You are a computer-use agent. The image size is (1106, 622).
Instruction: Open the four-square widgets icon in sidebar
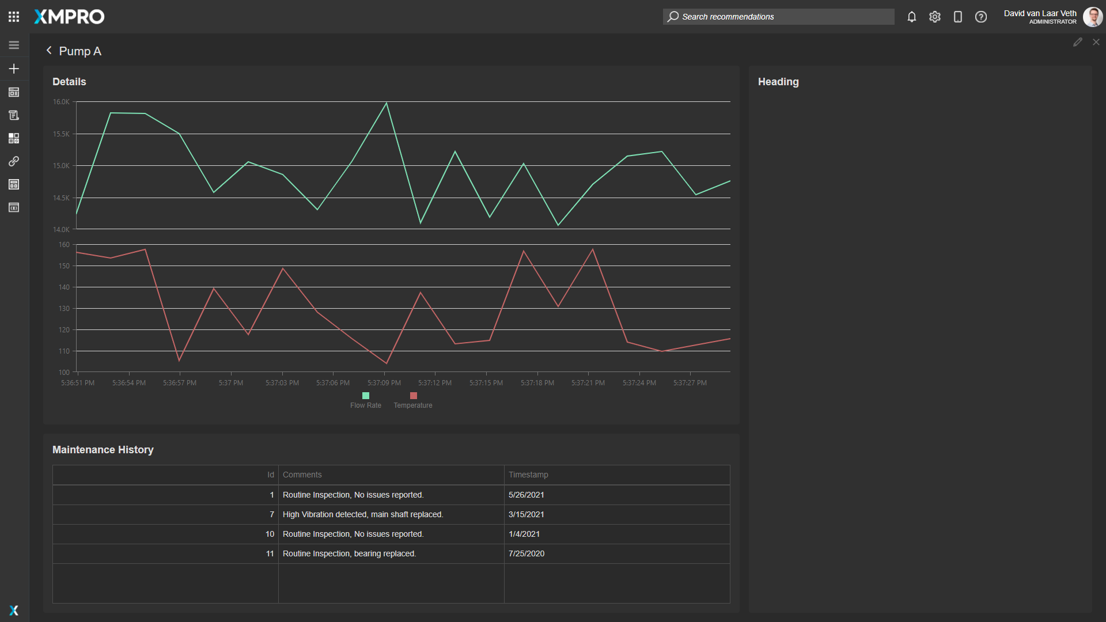pyautogui.click(x=14, y=138)
